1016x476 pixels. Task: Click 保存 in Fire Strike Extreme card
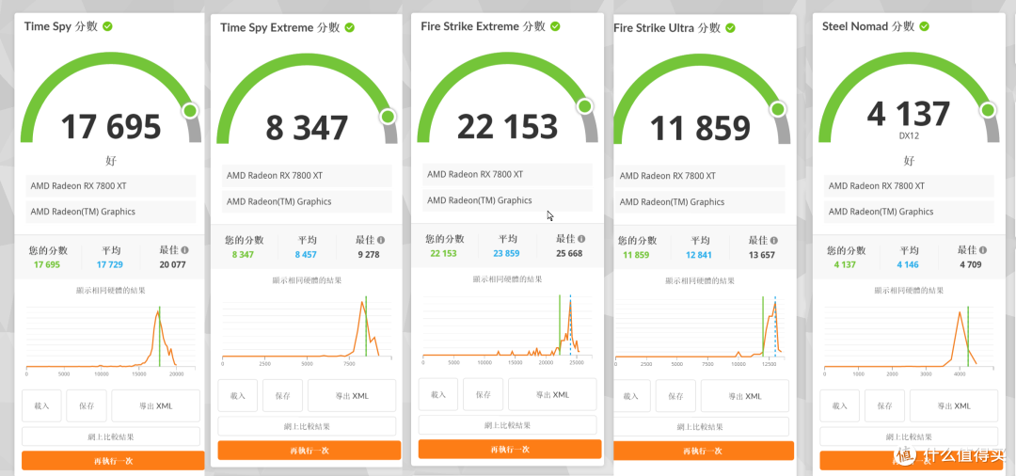tap(484, 394)
